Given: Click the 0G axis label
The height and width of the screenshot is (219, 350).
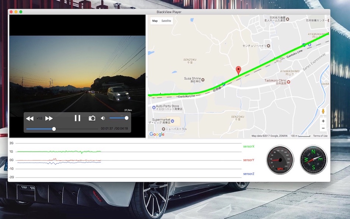Looking at the screenshot, I should 11,160.
